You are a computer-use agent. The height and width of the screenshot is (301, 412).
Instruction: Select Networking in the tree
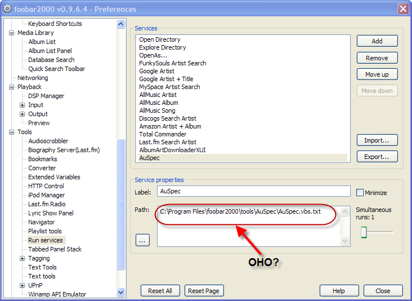33,78
